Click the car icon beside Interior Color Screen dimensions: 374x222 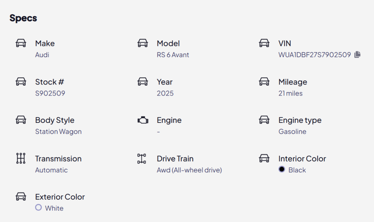click(264, 159)
